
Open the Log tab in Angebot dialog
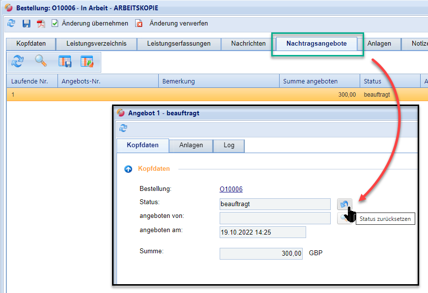coord(229,145)
